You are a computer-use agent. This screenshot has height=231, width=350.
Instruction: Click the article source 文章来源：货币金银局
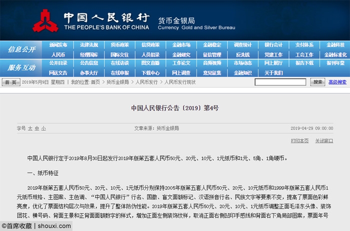[x=156, y=128]
